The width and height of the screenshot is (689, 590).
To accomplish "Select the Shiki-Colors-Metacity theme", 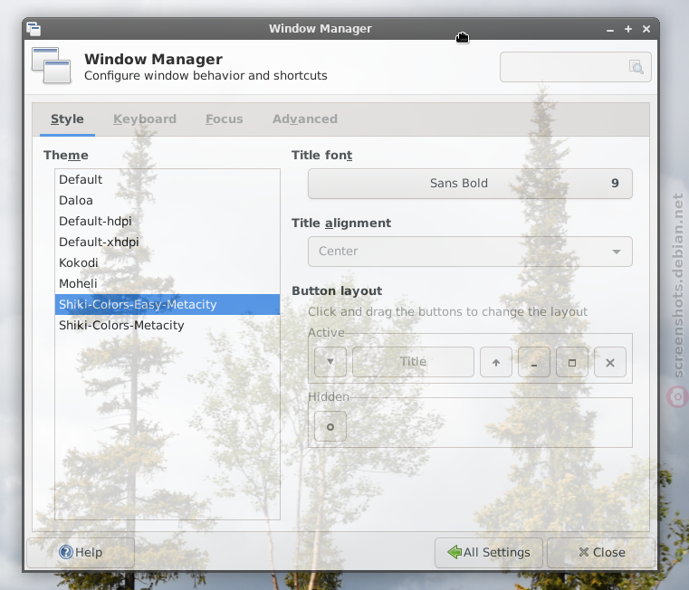I will point(167,325).
